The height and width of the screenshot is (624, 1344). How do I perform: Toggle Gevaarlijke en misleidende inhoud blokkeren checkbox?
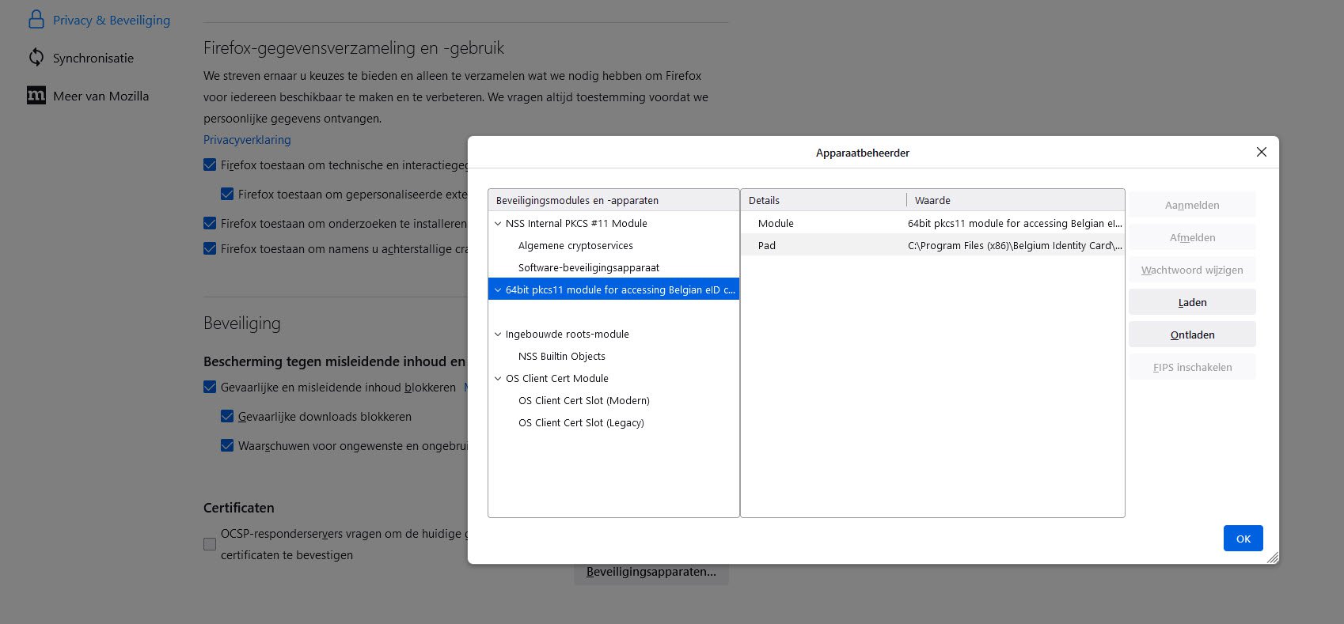[x=210, y=387]
